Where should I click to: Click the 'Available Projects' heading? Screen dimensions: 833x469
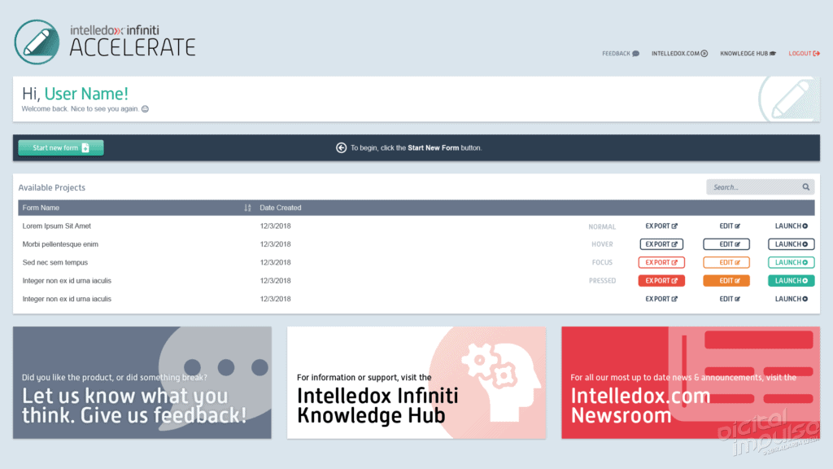tap(51, 188)
